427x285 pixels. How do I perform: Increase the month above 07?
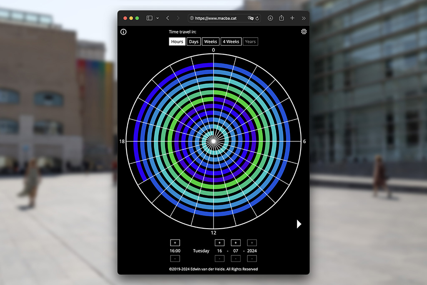tap(236, 242)
